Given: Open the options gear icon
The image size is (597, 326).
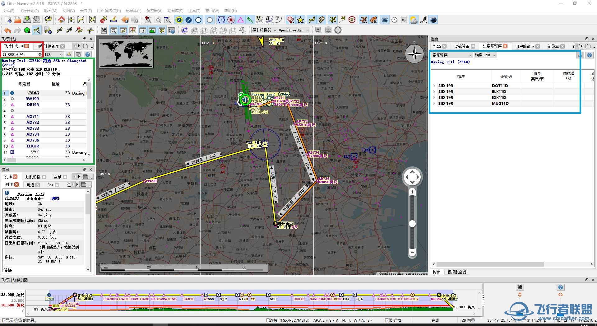Looking at the screenshot, I should (338, 30).
